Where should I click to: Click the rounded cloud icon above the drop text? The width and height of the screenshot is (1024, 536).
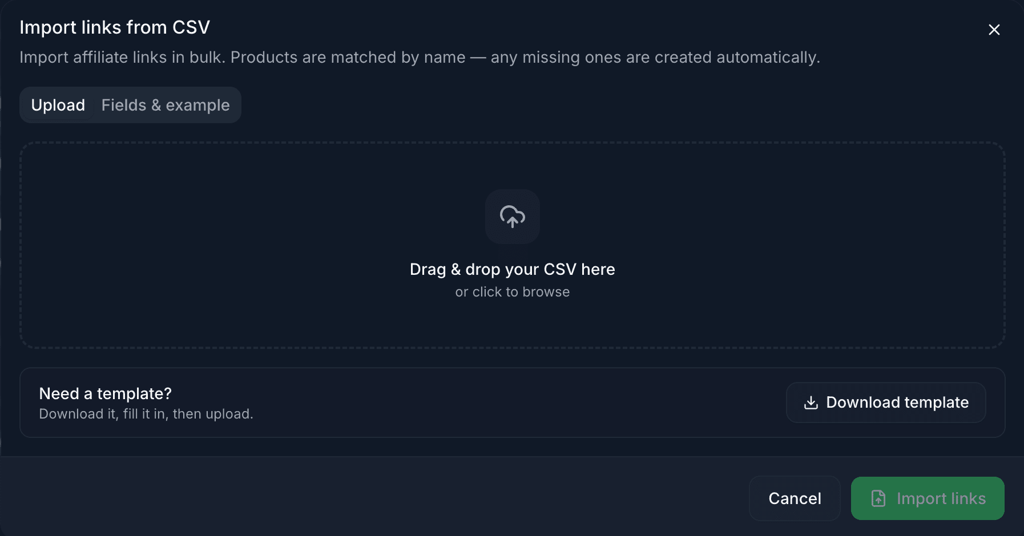coord(512,217)
